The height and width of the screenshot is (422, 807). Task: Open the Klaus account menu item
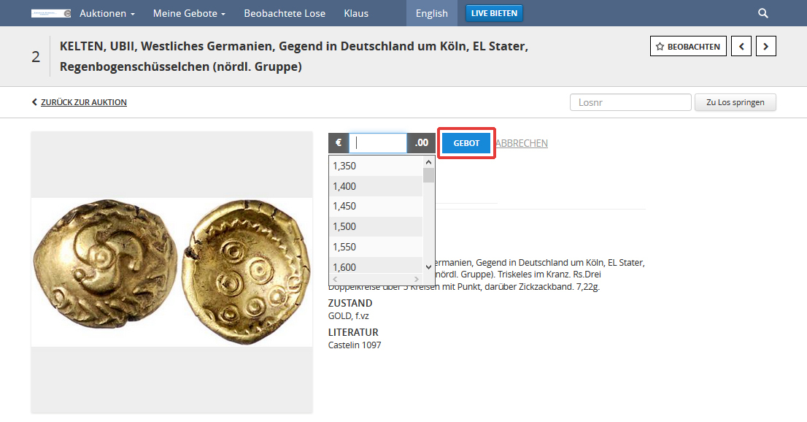tap(356, 13)
